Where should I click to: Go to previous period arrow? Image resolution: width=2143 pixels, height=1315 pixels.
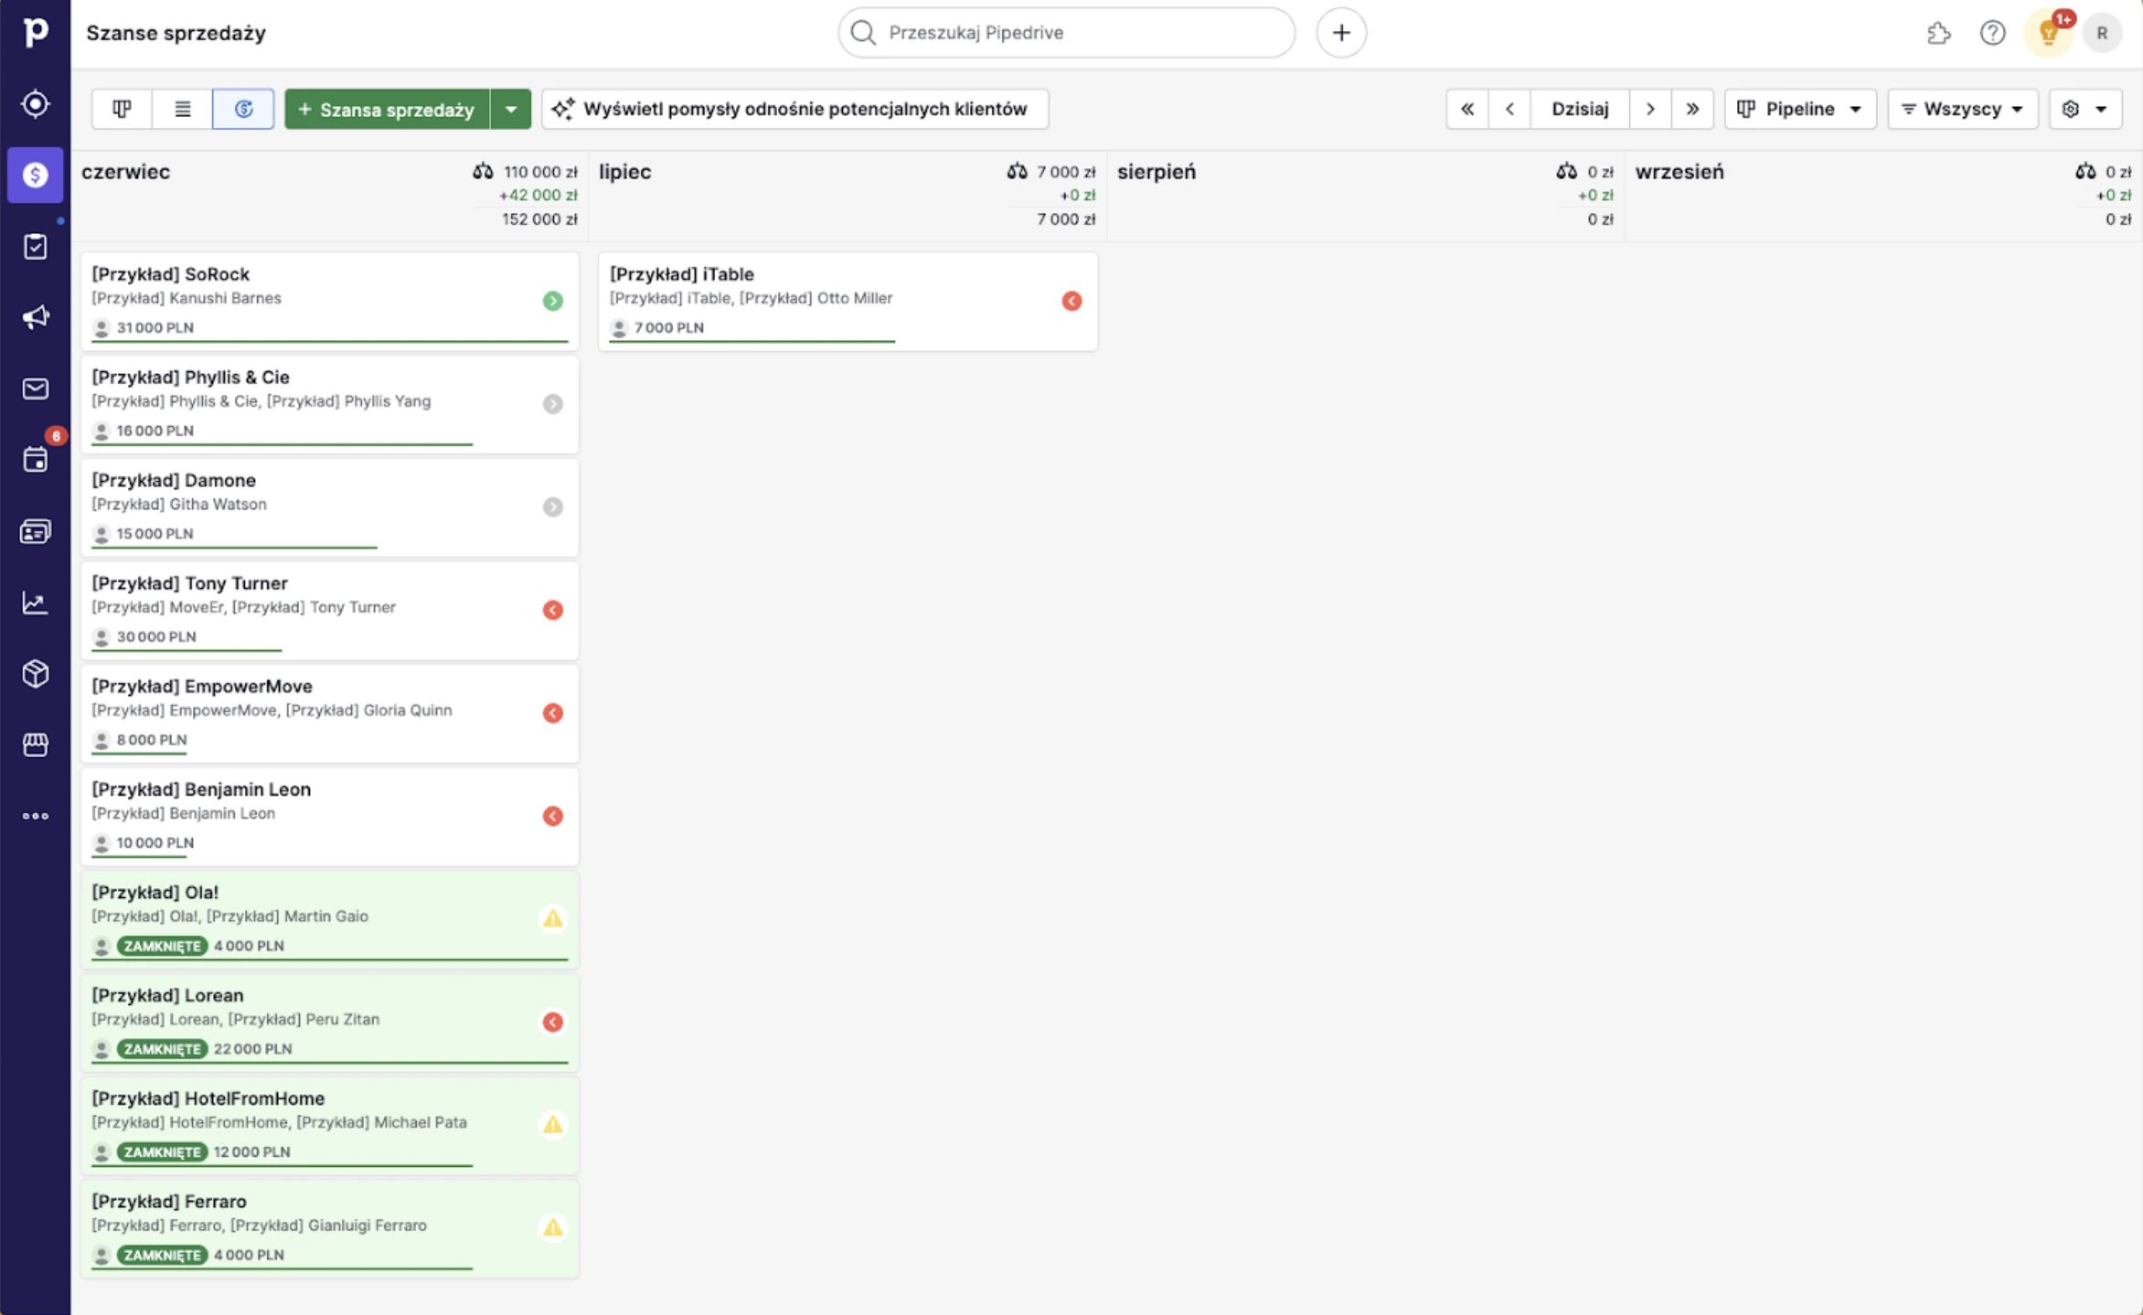1509,109
